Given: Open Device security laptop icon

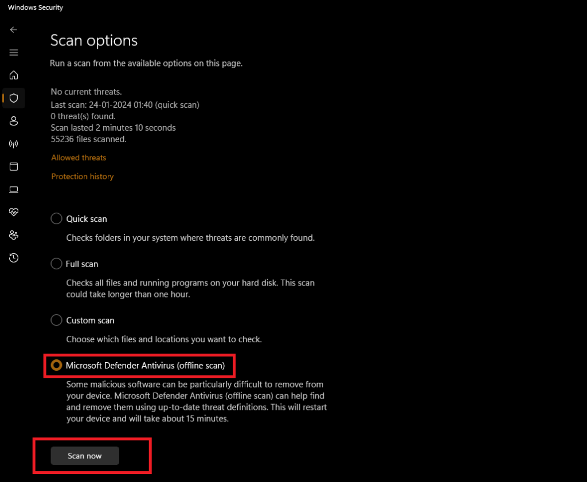Looking at the screenshot, I should (x=14, y=190).
